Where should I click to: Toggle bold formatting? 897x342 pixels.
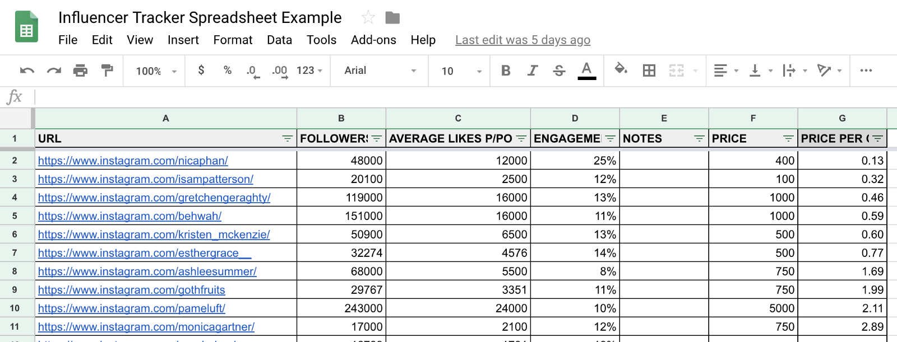(506, 71)
